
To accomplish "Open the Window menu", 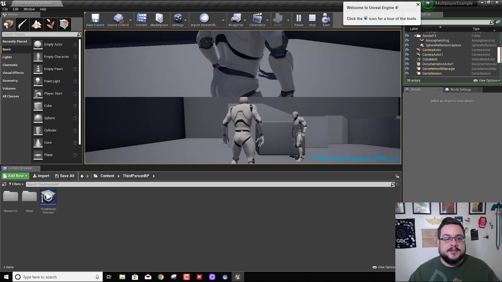I will [x=29, y=9].
